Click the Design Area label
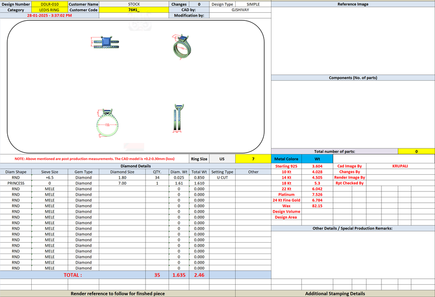Image resolution: width=435 pixels, height=297 pixels. (x=286, y=217)
